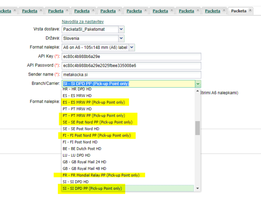Click into the Sender name field
This screenshot has width=261, height=205.
[x=131, y=75]
